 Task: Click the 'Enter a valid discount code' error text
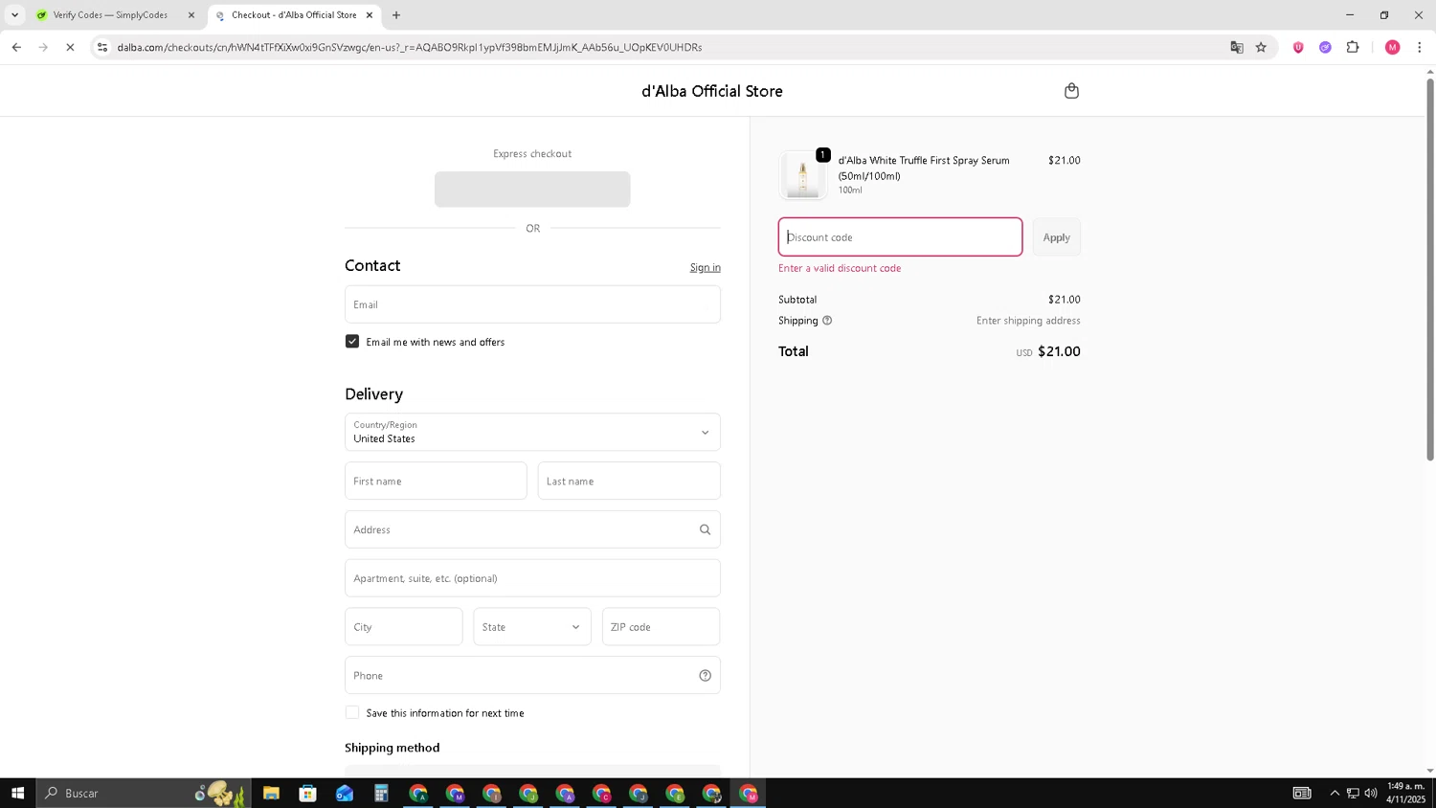[x=840, y=268]
